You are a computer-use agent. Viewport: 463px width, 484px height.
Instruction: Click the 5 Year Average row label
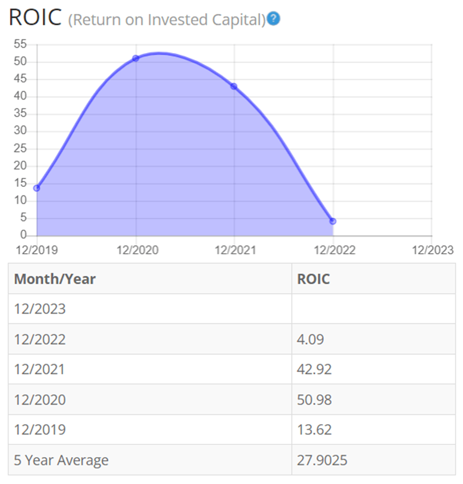tap(61, 460)
